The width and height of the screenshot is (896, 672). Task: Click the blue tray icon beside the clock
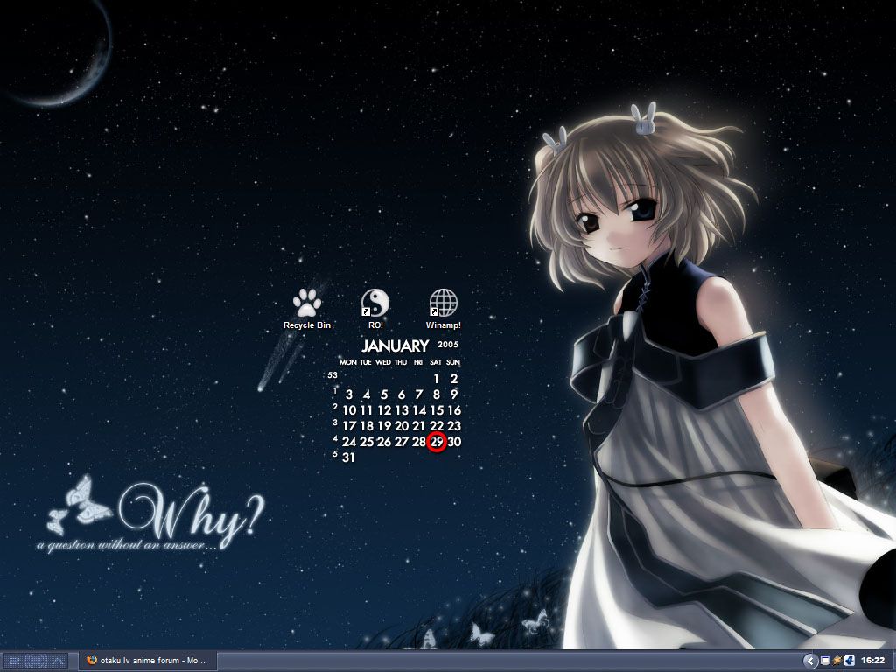click(850, 661)
